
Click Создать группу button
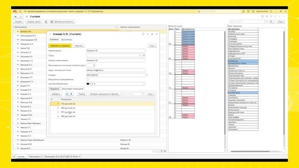(34, 22)
